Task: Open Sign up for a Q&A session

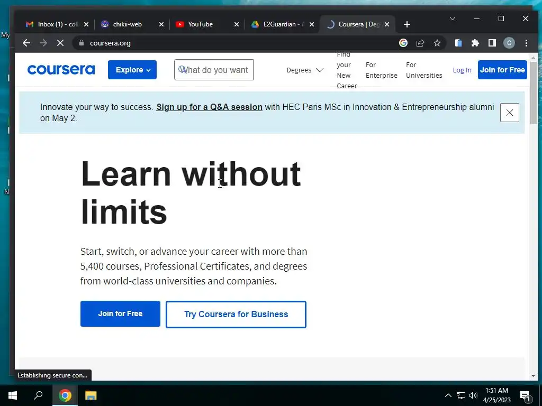Action: [x=209, y=107]
